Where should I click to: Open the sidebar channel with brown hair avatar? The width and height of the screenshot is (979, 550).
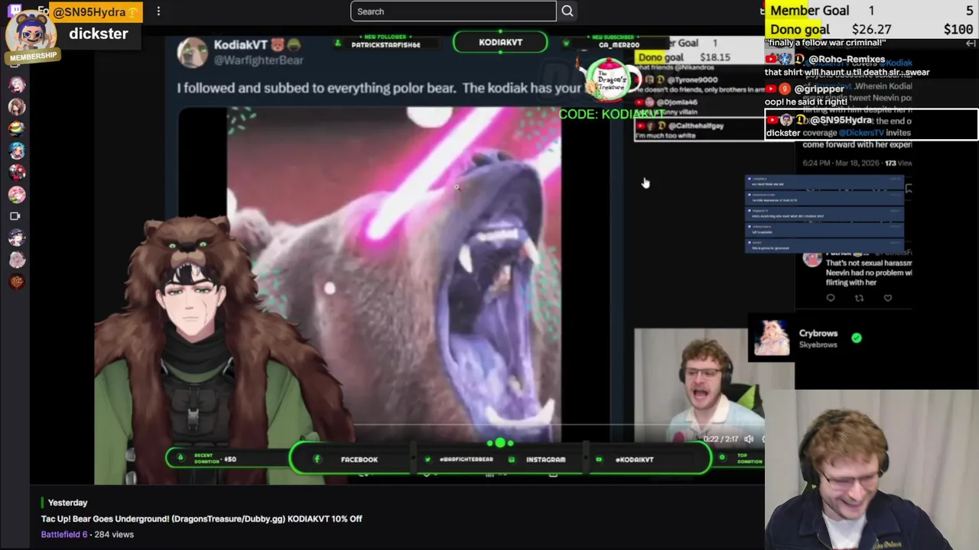[x=16, y=107]
